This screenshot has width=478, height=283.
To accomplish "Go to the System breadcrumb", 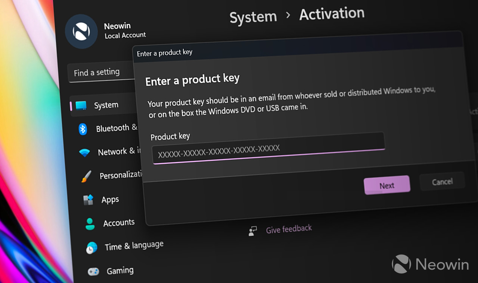I will [x=253, y=17].
